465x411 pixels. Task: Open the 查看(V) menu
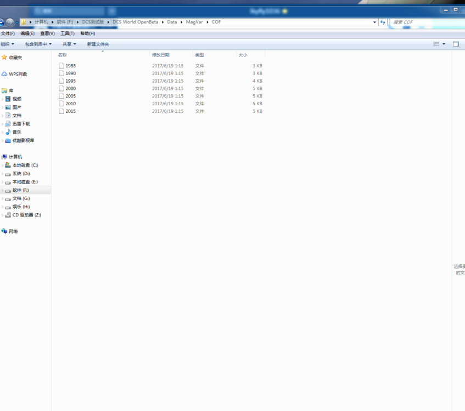coord(47,33)
